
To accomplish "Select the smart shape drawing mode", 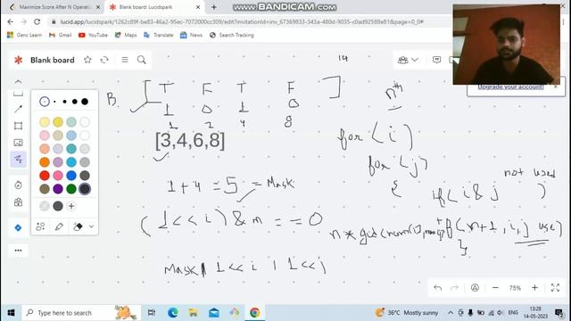I will pos(40,226).
